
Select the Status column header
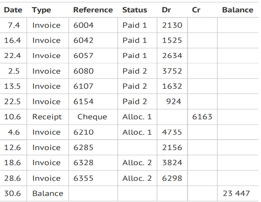click(x=134, y=10)
